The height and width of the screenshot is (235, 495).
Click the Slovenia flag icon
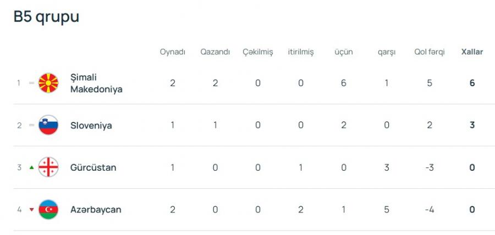point(48,125)
